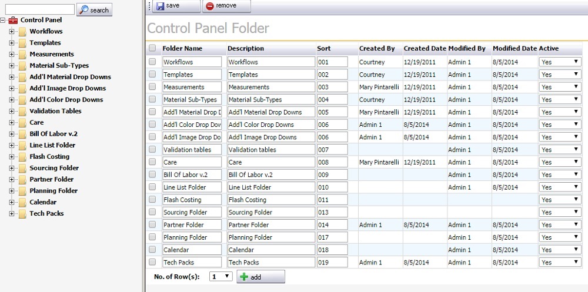Click the green plus add icon
Image resolution: width=588 pixels, height=292 pixels.
(x=244, y=277)
